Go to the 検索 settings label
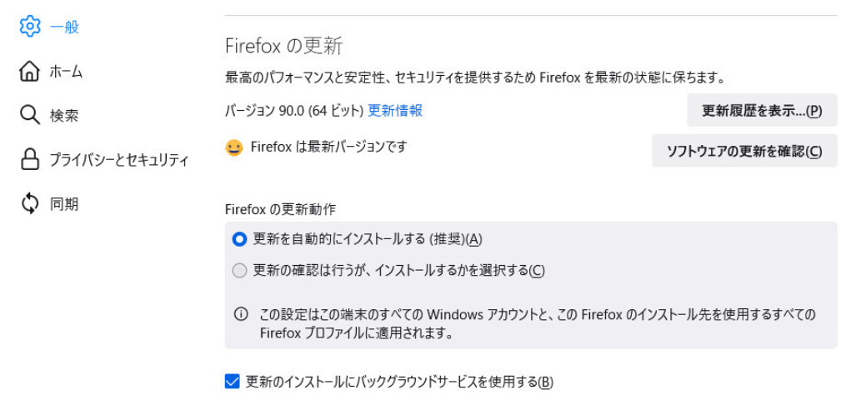The image size is (856, 410). 64,115
